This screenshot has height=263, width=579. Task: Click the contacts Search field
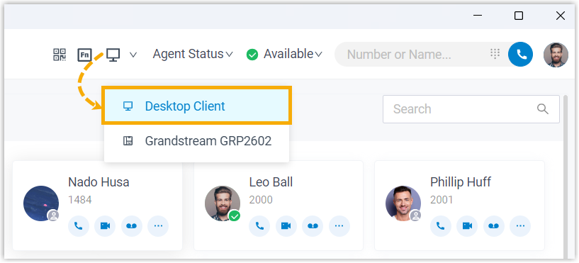click(471, 109)
